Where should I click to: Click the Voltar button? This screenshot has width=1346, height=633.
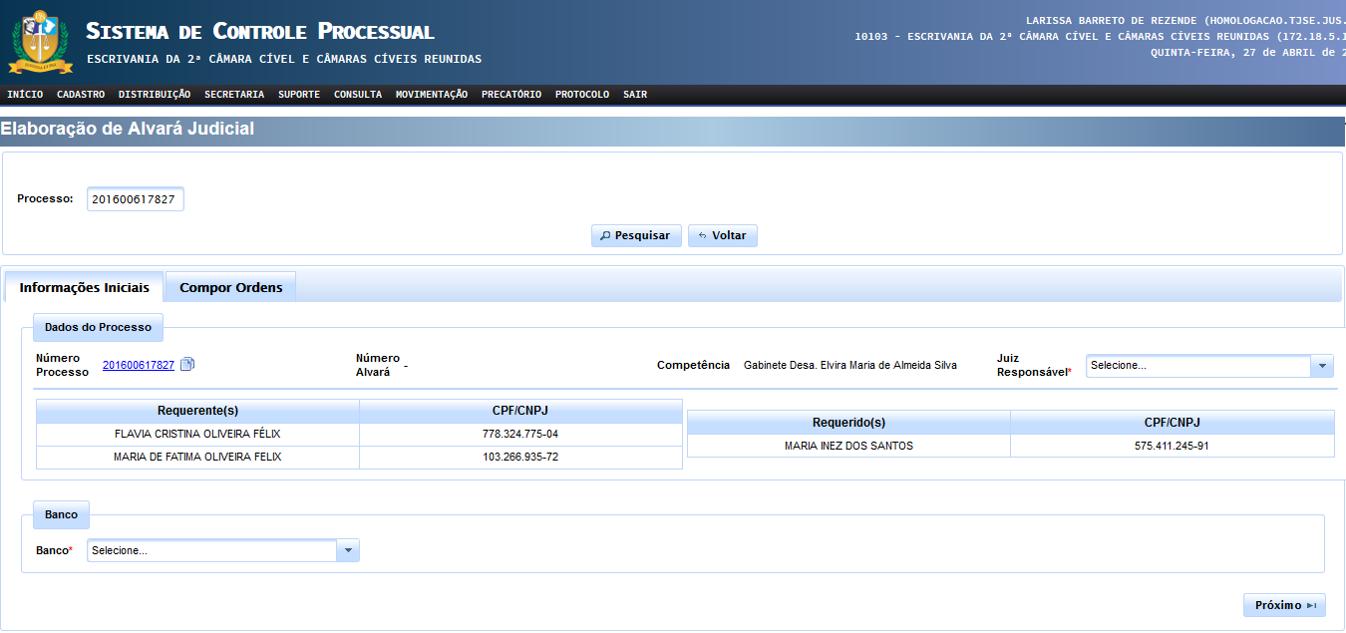[x=723, y=236]
